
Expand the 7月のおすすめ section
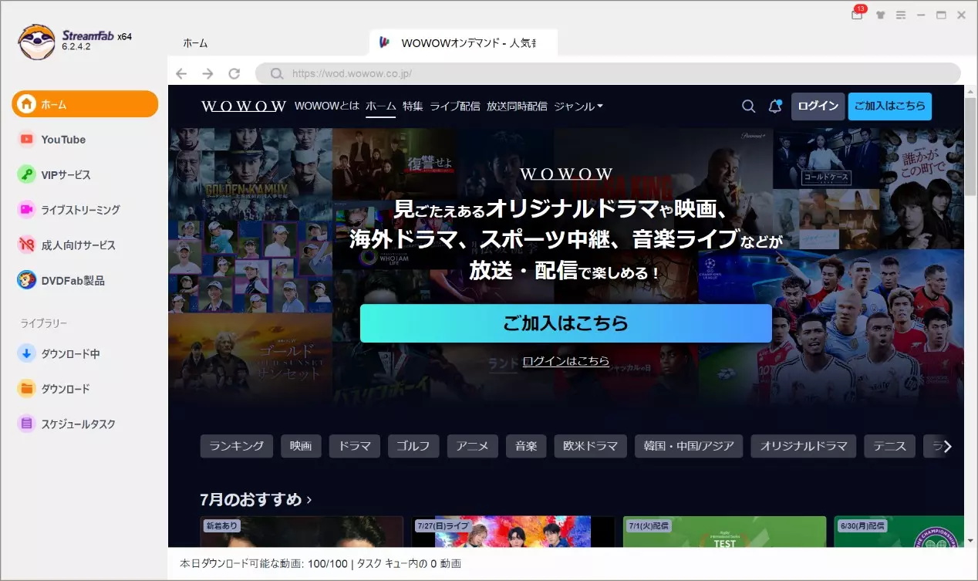pos(256,499)
